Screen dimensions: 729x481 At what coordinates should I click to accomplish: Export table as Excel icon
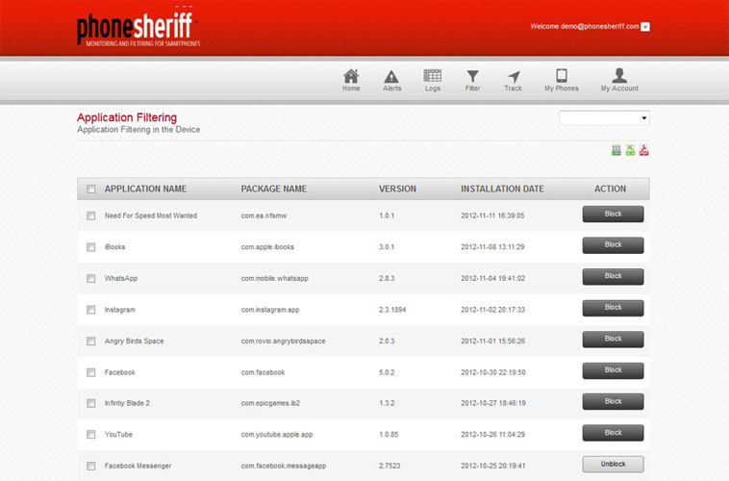[630, 150]
